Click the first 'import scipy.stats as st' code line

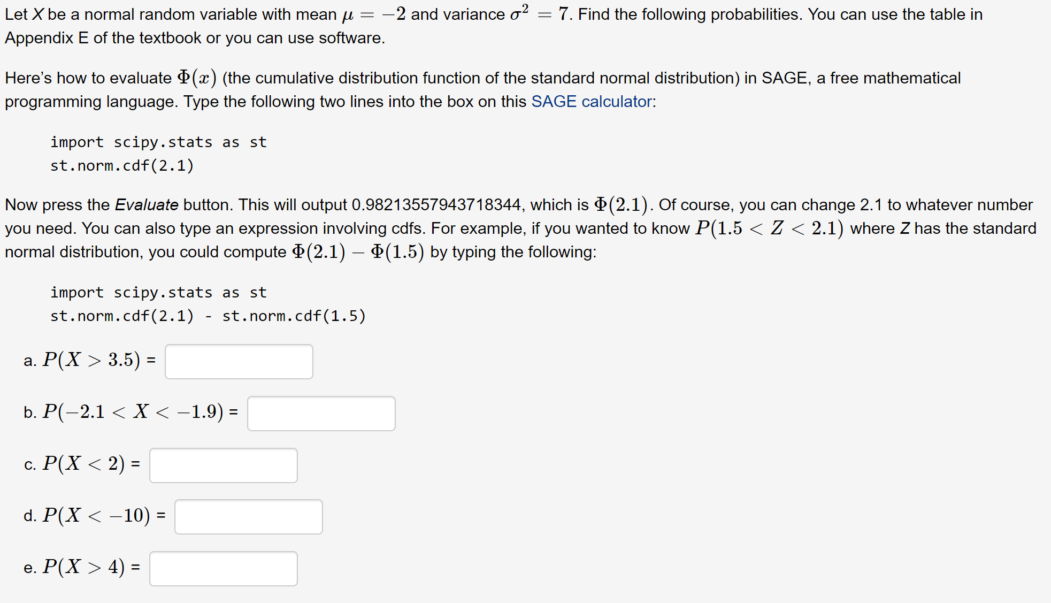(158, 142)
